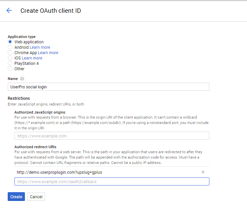Click the existing redirect URI entry text
The width and height of the screenshot is (247, 209).
(59, 172)
